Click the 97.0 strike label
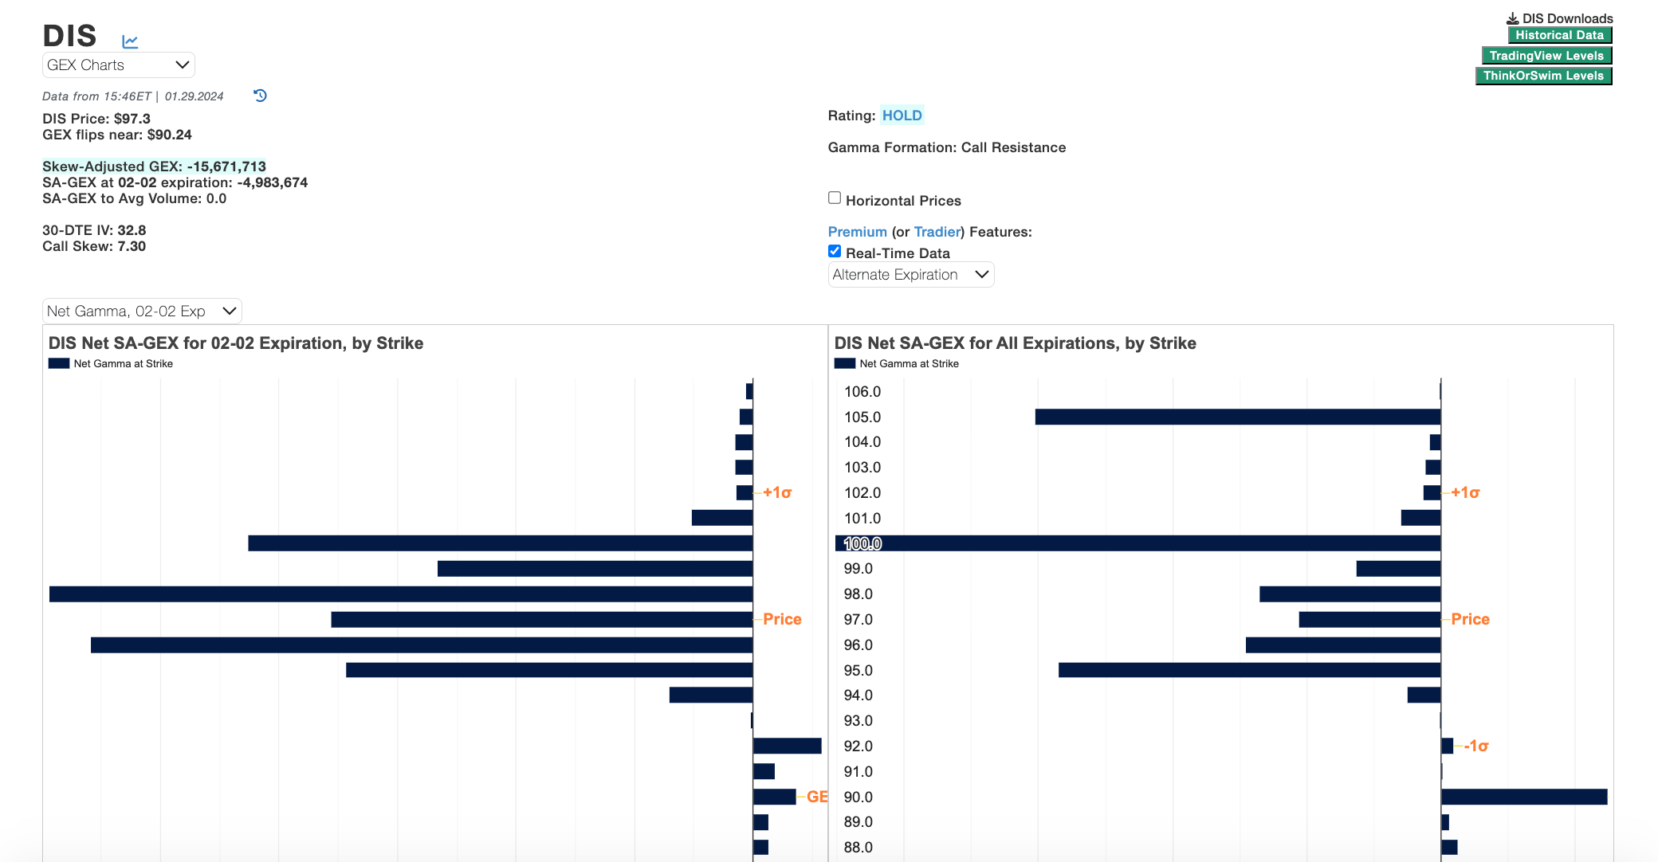 click(x=858, y=619)
